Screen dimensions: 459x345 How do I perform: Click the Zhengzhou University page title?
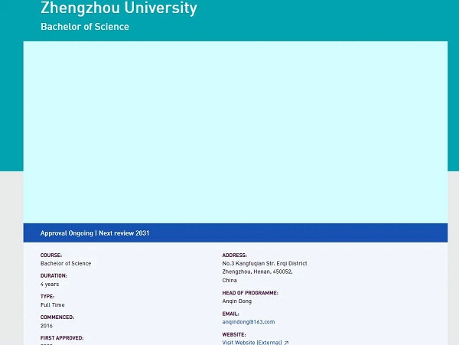119,9
